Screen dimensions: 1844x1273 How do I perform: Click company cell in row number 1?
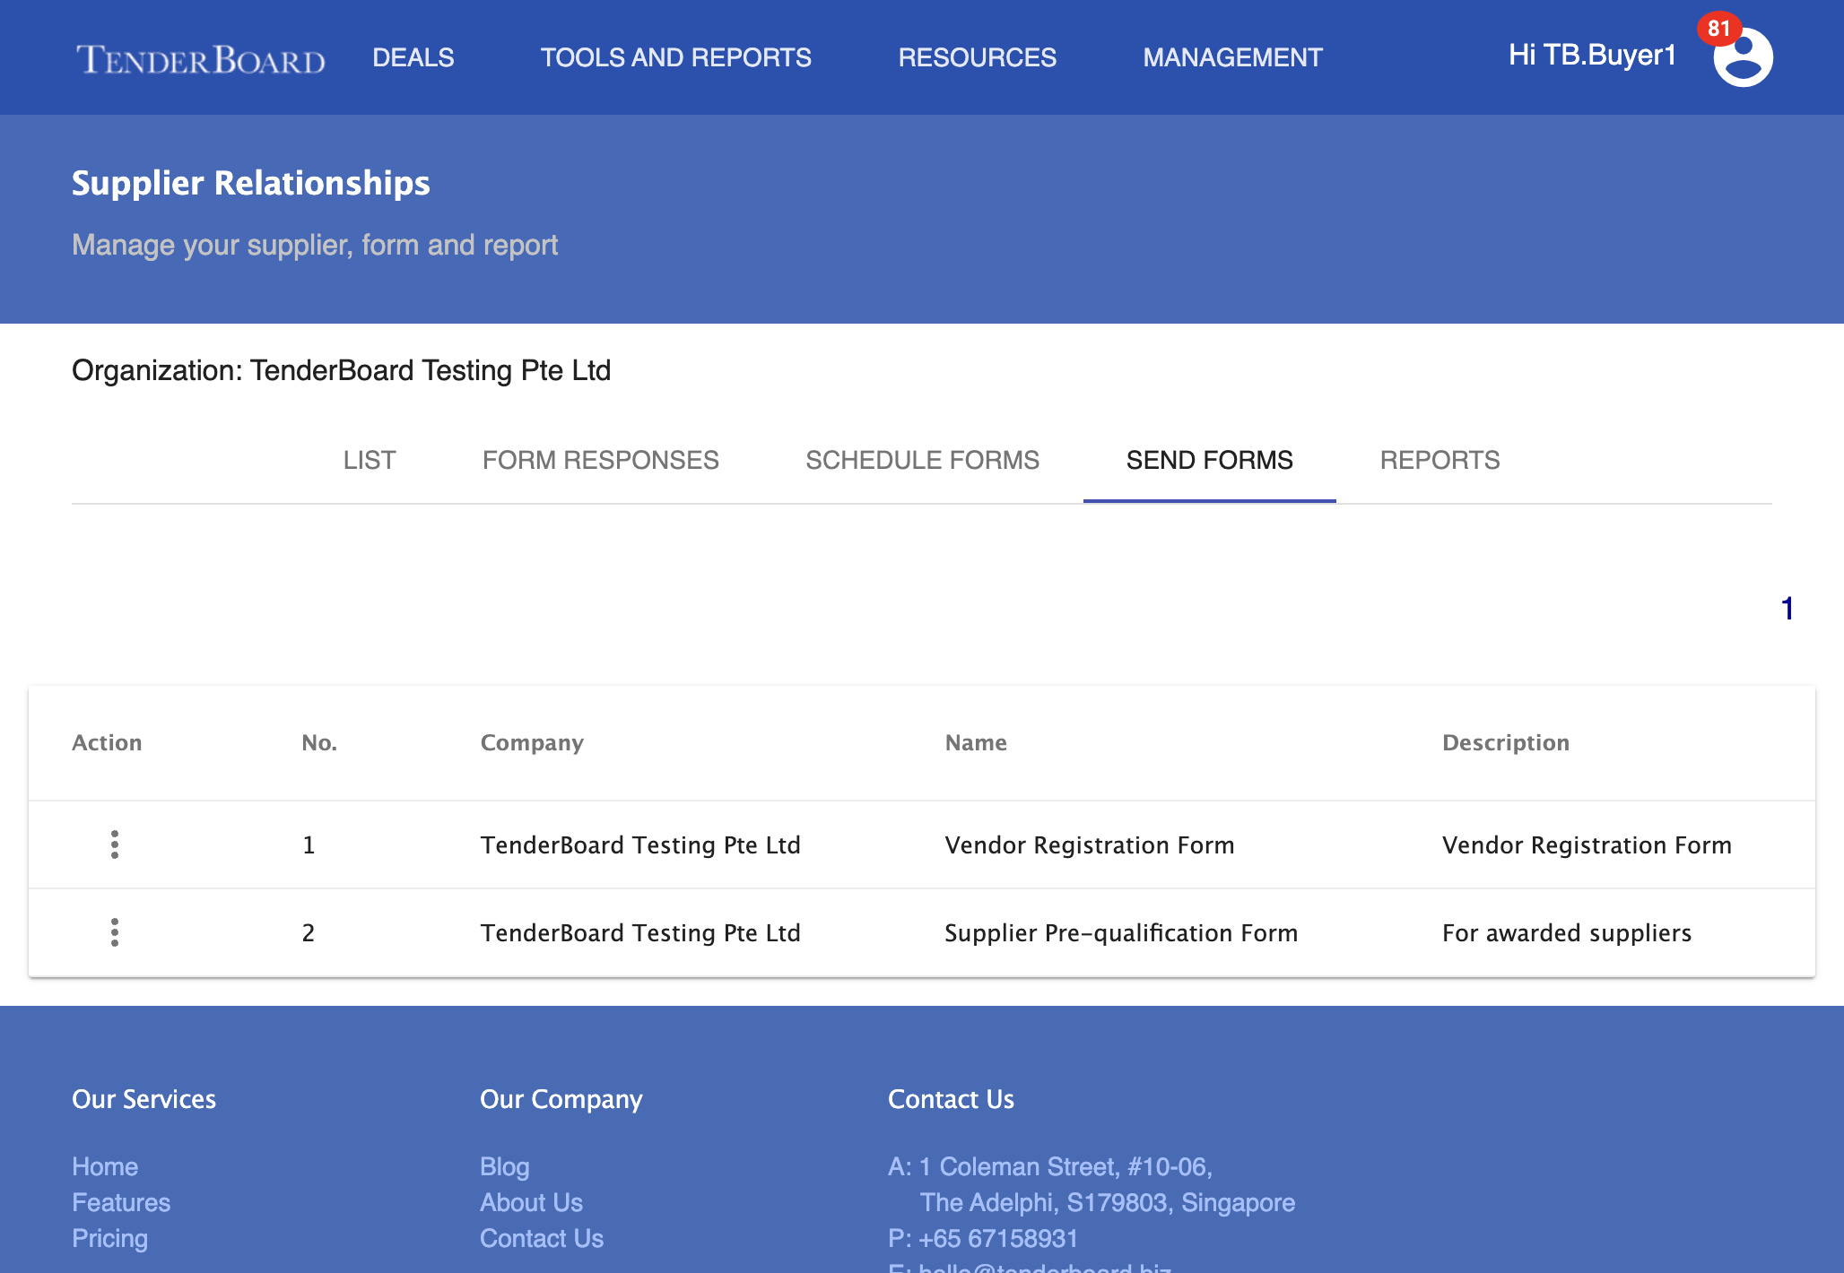640,844
